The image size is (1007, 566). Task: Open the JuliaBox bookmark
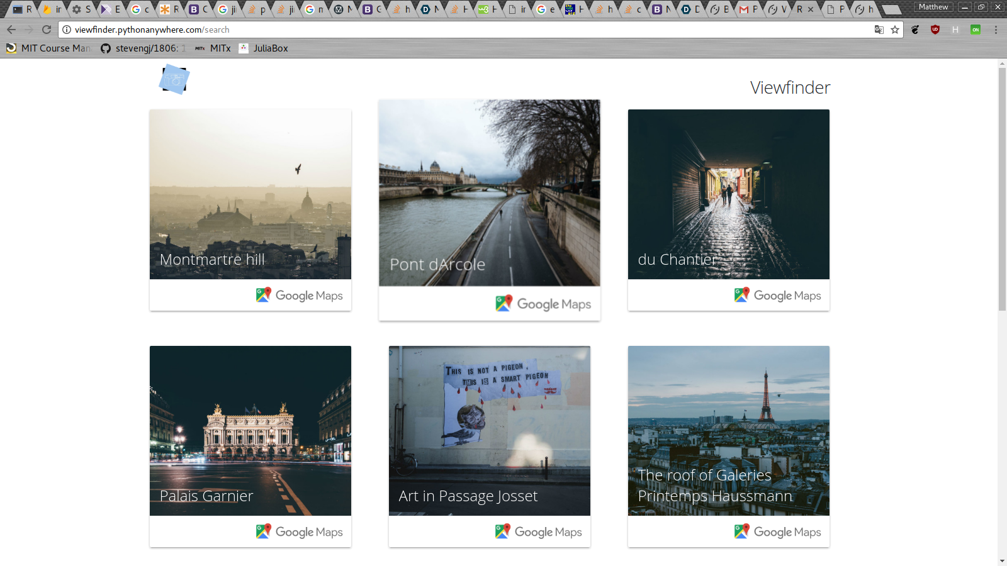pyautogui.click(x=264, y=48)
